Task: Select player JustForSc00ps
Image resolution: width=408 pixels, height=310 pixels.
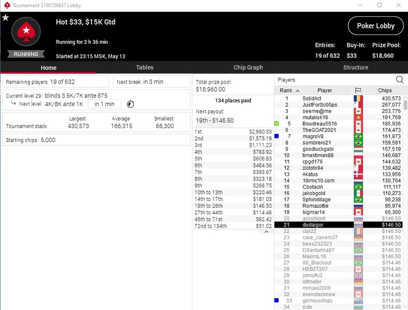Action: coord(338,105)
